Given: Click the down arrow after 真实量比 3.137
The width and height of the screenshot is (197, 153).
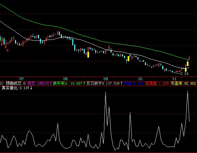Looking at the screenshot, I should point(31,88).
